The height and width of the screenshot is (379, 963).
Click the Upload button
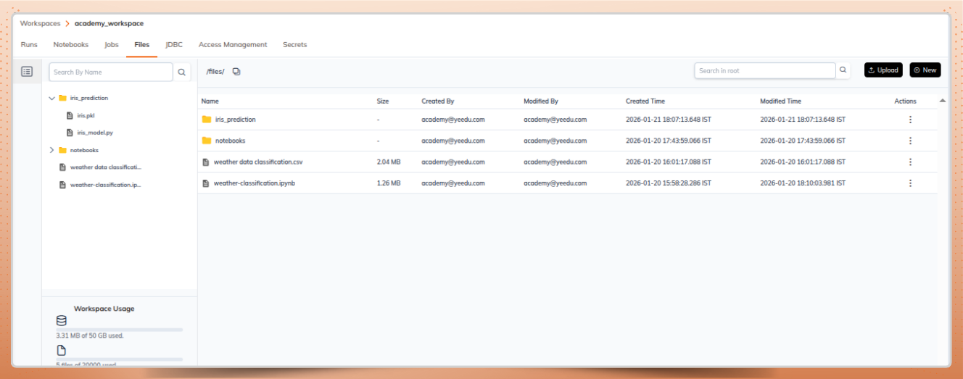tap(883, 70)
